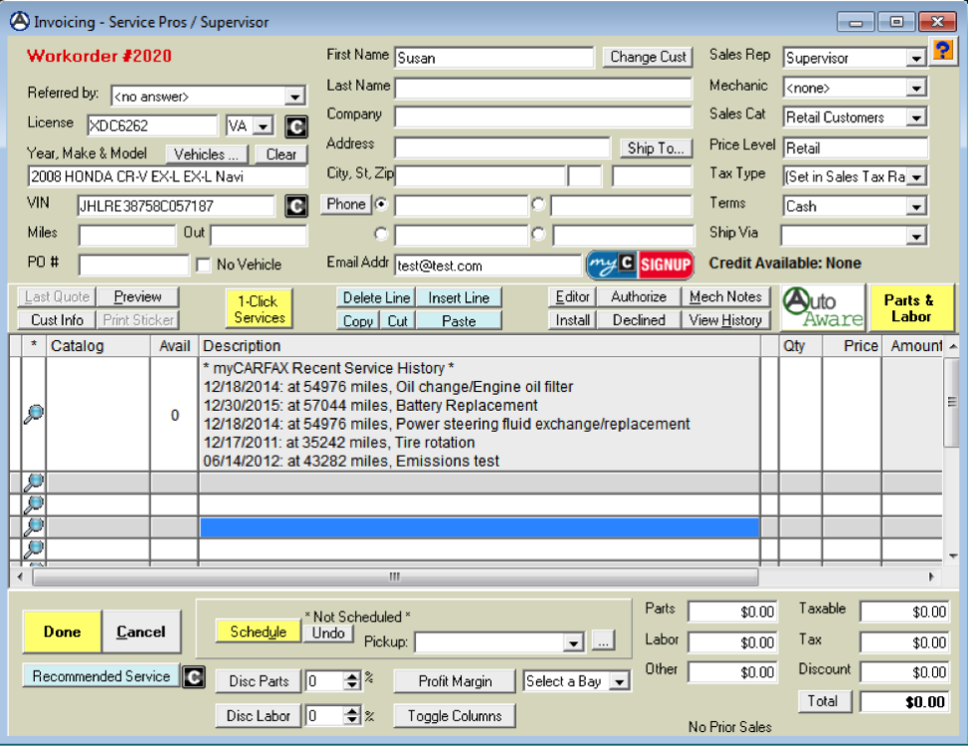The width and height of the screenshot is (968, 746).
Task: Click the yellow Done button
Action: pyautogui.click(x=63, y=632)
